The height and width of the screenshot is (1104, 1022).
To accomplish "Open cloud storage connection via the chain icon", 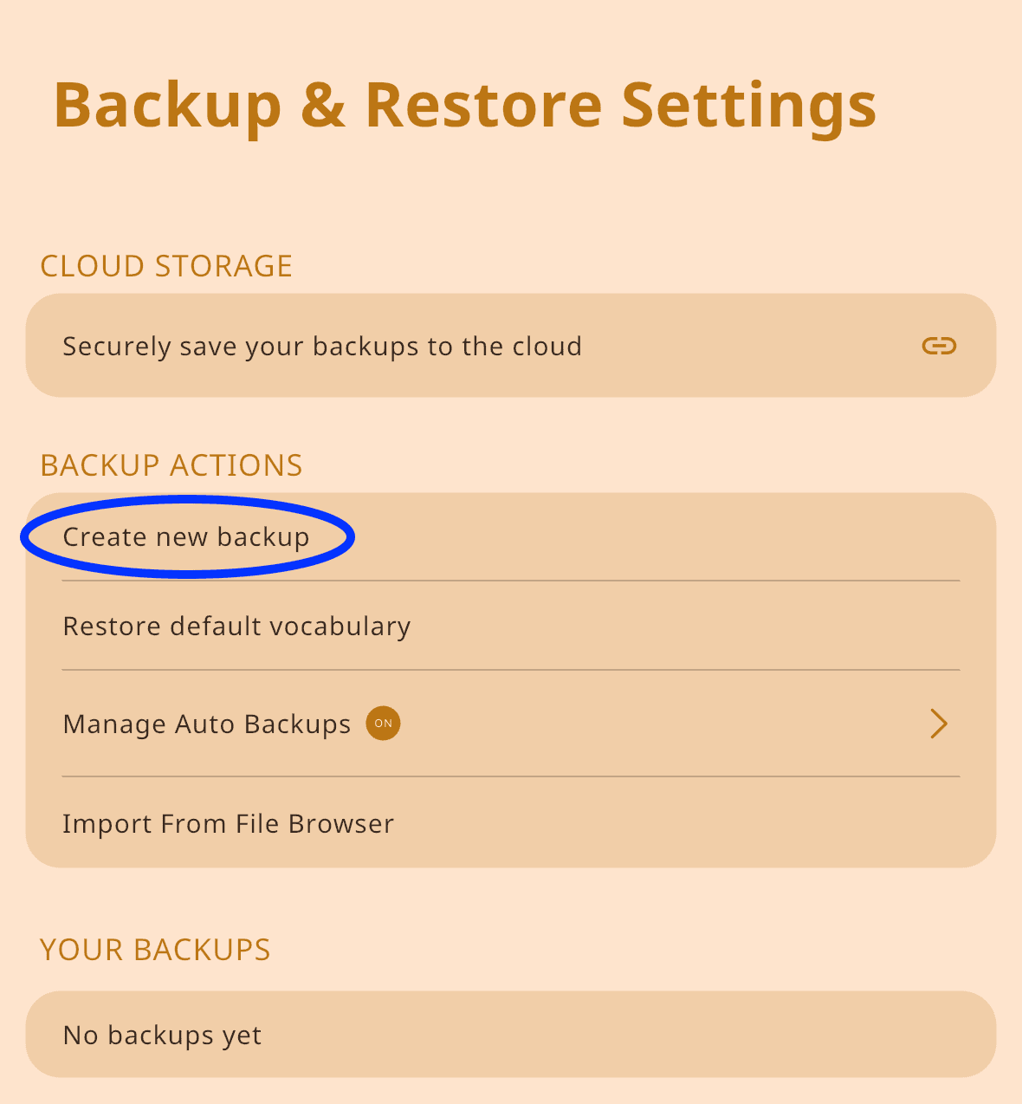I will pos(940,346).
